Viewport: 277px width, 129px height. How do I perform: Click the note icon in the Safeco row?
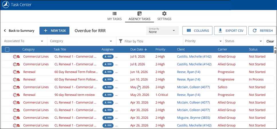(x=18, y=87)
